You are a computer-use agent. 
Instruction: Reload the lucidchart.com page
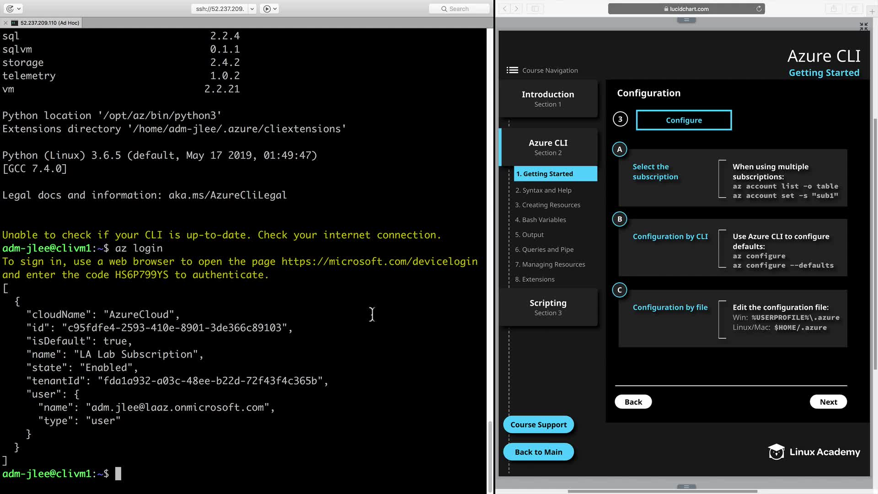click(759, 9)
